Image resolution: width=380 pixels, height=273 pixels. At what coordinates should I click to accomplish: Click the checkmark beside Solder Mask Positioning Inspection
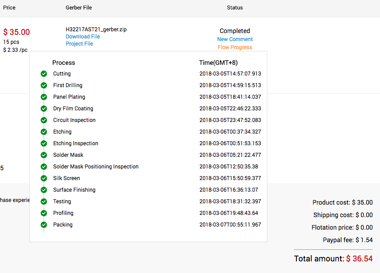pos(44,167)
